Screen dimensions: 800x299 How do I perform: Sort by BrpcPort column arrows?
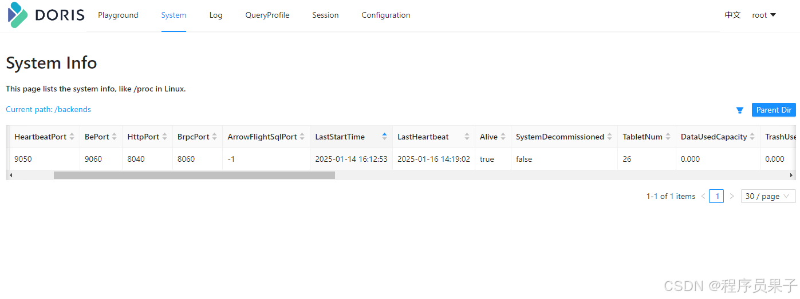pyautogui.click(x=214, y=137)
